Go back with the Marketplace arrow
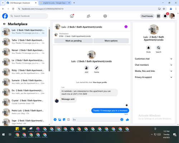Viewport: 179px width, 143px height. pyautogui.click(x=4, y=24)
